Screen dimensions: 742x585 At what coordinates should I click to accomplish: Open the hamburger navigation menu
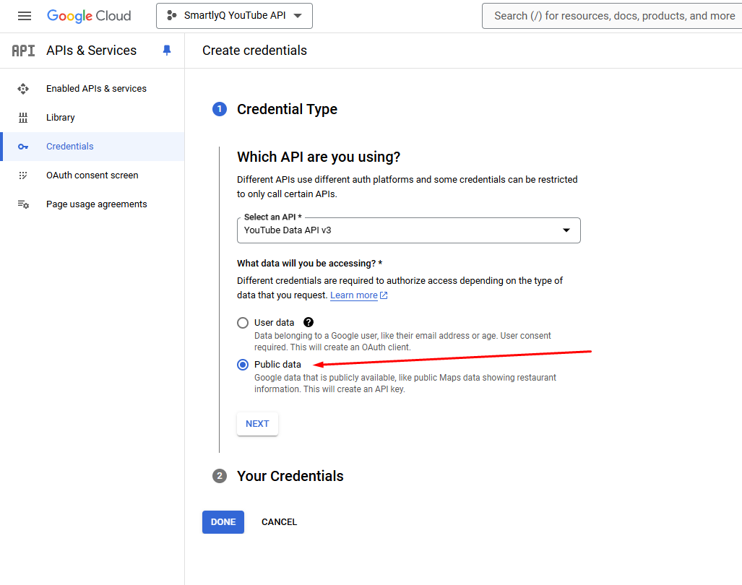(x=24, y=16)
